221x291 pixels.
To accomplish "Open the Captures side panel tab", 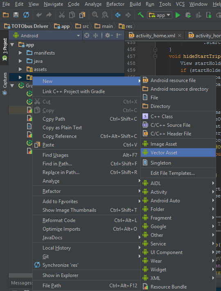I will click(x=5, y=83).
